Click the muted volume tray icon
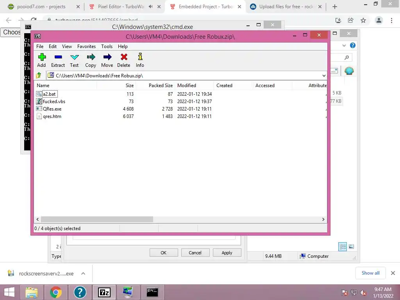The height and width of the screenshot is (300, 400). (363, 293)
